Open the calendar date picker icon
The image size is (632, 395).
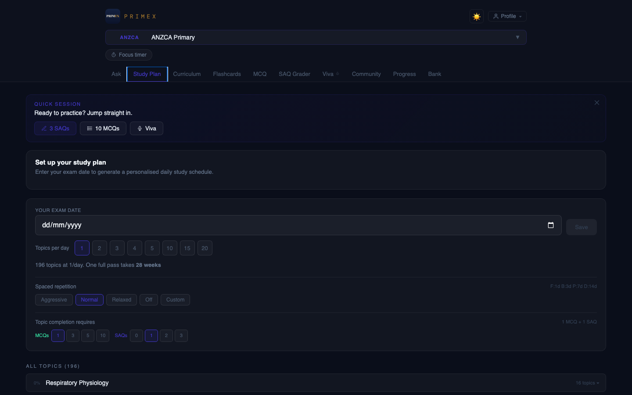coord(551,225)
